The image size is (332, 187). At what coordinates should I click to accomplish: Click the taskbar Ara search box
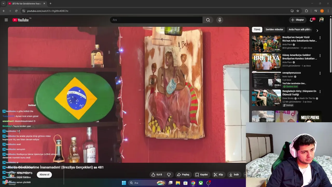pos(147,183)
